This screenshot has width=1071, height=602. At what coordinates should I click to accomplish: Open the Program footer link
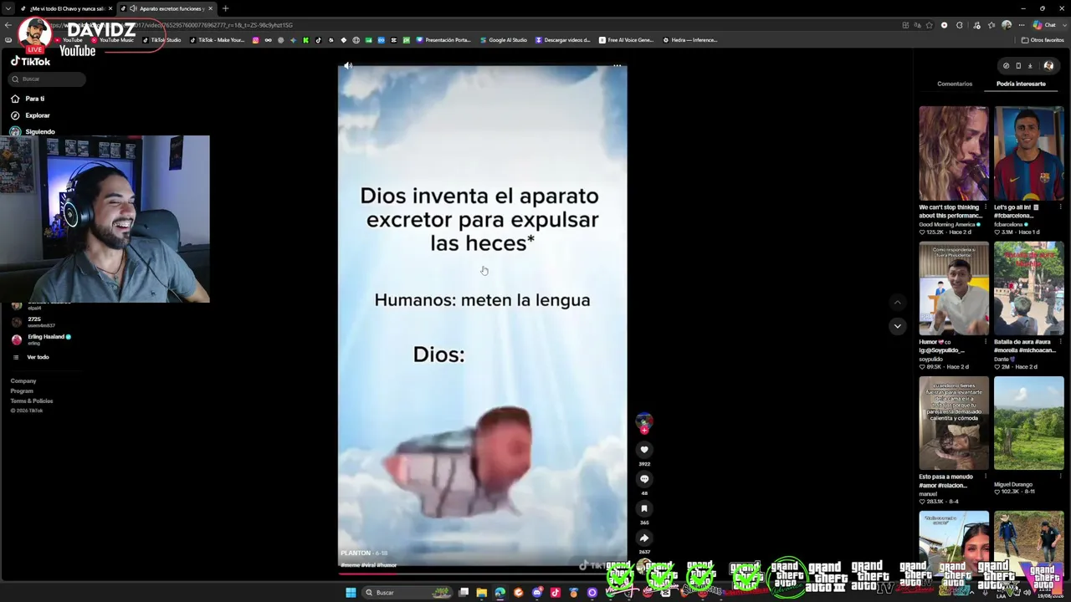point(22,391)
